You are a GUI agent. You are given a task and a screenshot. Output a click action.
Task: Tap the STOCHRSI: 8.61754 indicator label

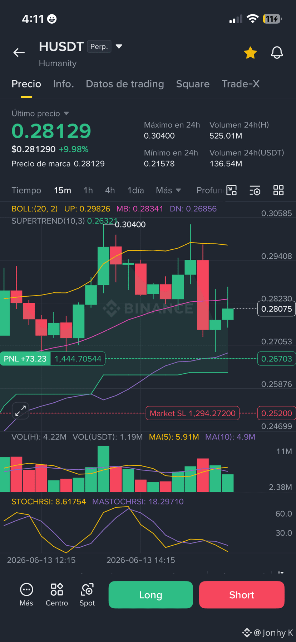tap(49, 502)
